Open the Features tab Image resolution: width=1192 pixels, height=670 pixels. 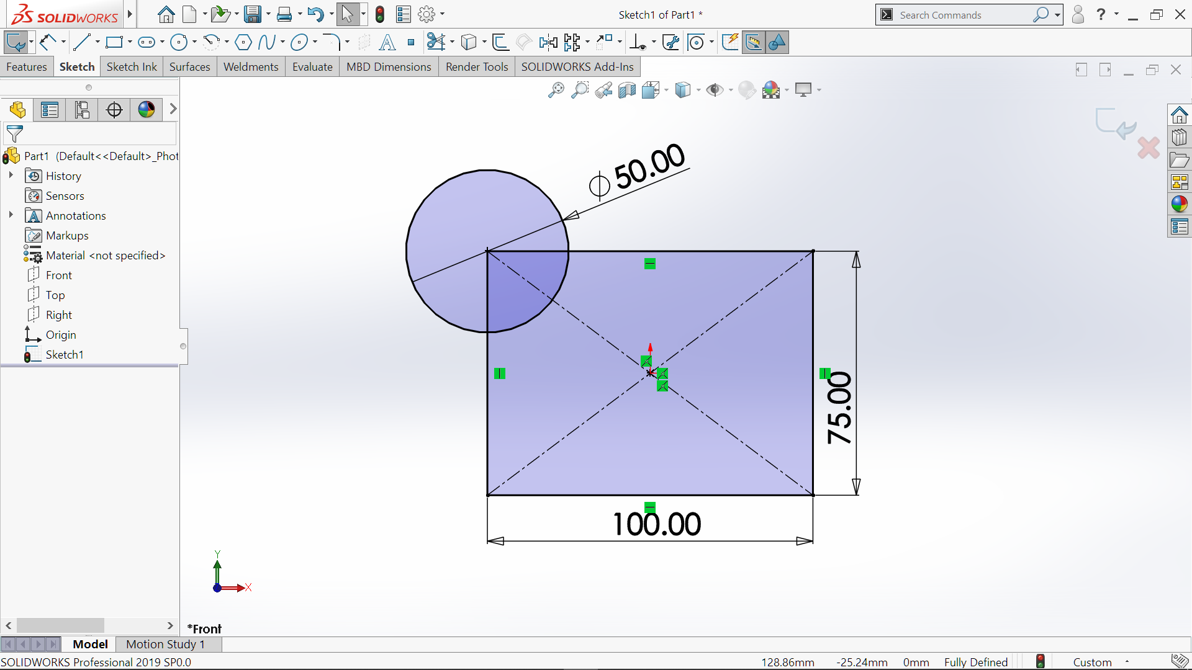click(27, 67)
